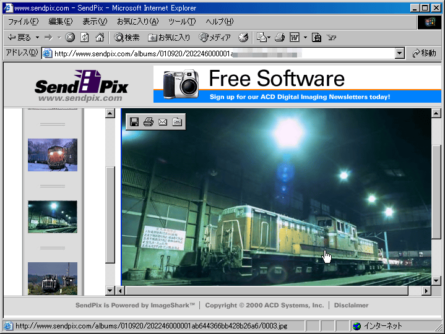Open the ファイル(F) menu
Viewport: 445px width, 334px height.
pos(24,22)
